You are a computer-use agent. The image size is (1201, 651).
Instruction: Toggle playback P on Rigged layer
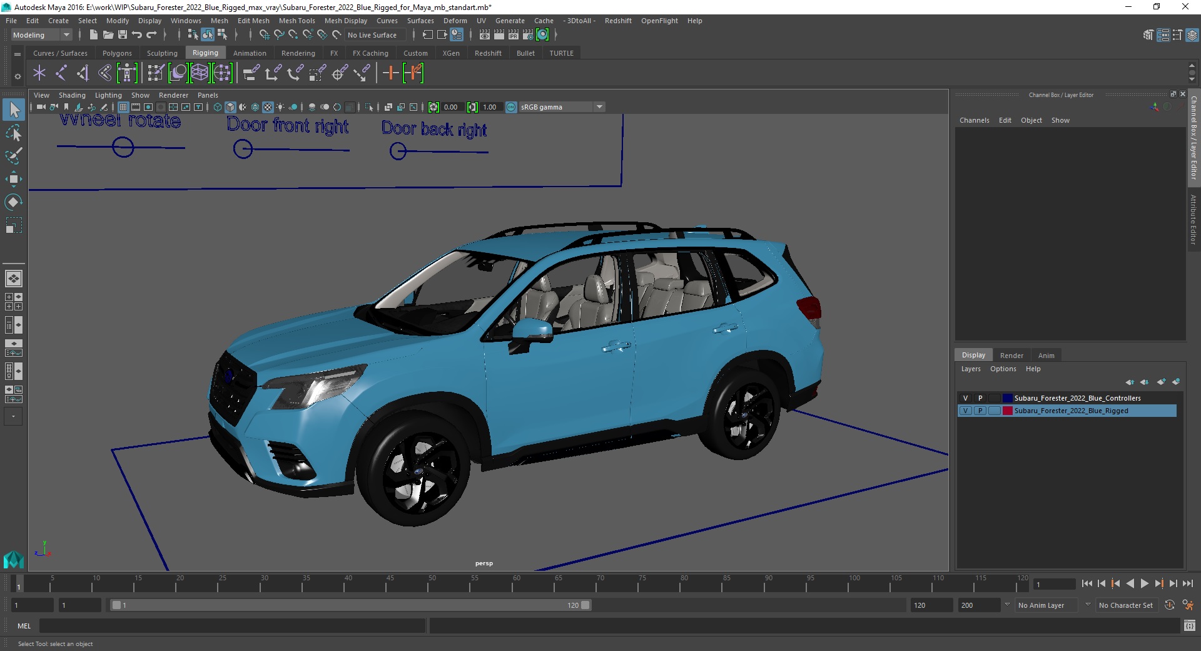coord(980,411)
